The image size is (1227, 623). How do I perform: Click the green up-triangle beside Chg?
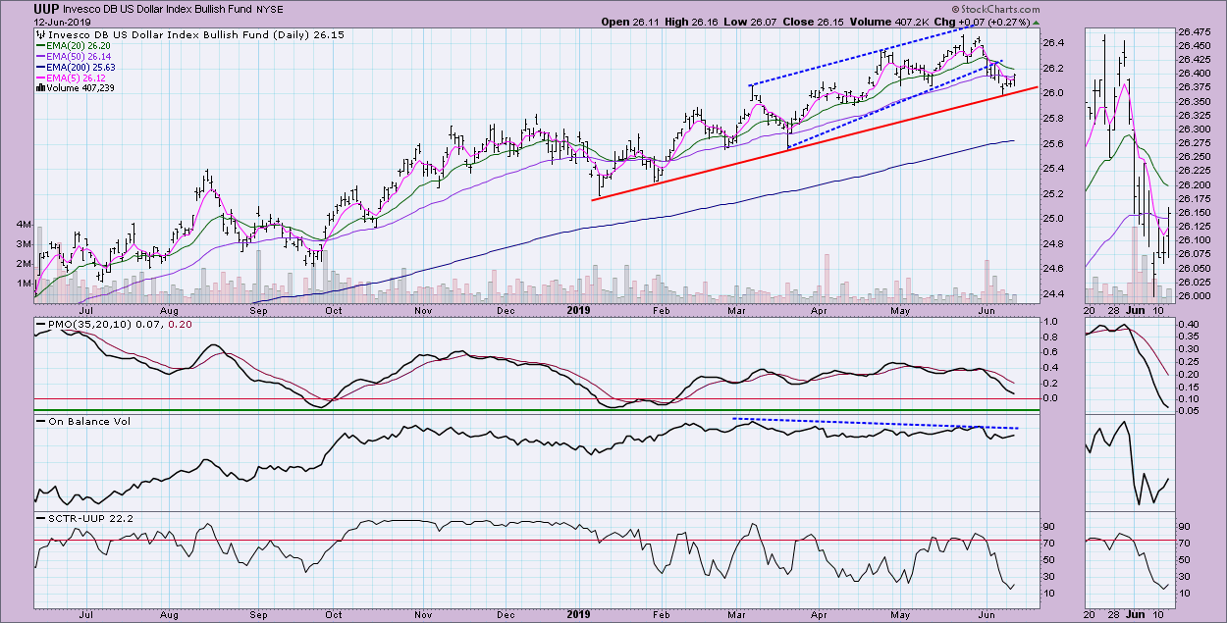click(x=1037, y=21)
